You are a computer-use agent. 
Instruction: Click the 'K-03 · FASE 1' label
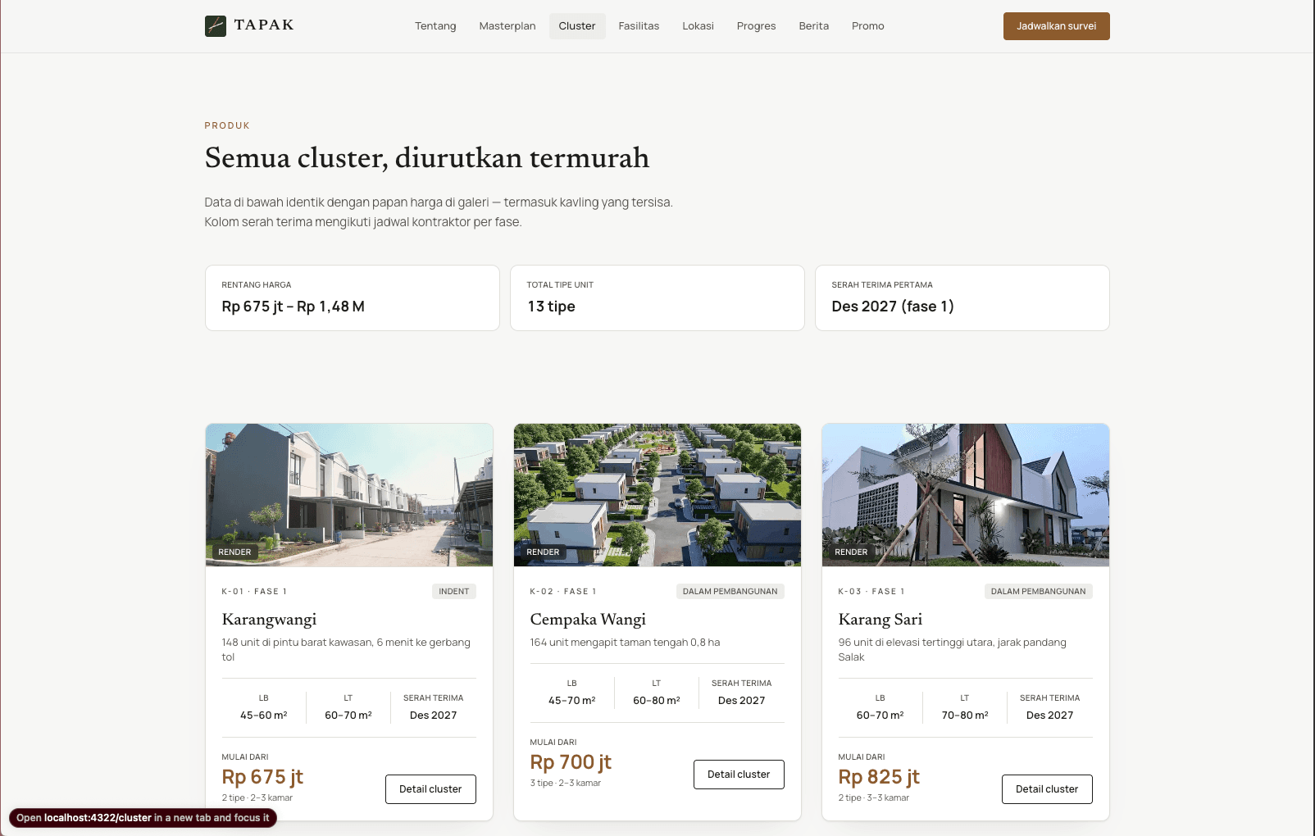[x=871, y=592]
